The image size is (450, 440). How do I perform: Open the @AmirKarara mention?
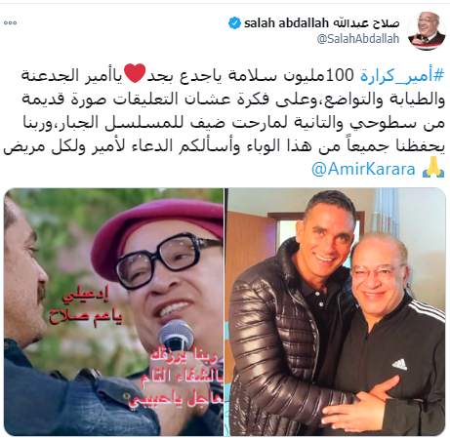pos(363,169)
